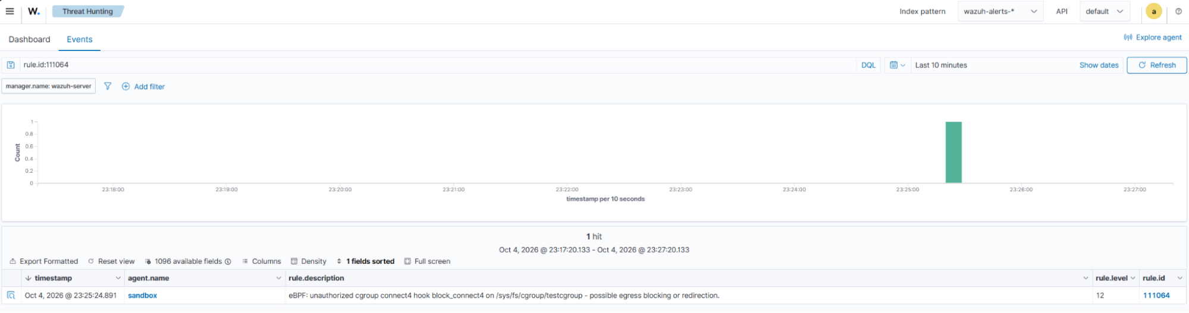Open the Explore agent link
The image size is (1189, 313).
[1153, 37]
